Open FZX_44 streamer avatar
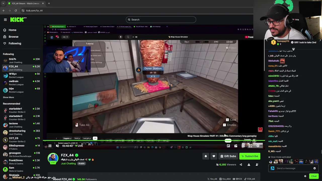The height and width of the screenshot is (181, 322). pyautogui.click(x=53, y=158)
